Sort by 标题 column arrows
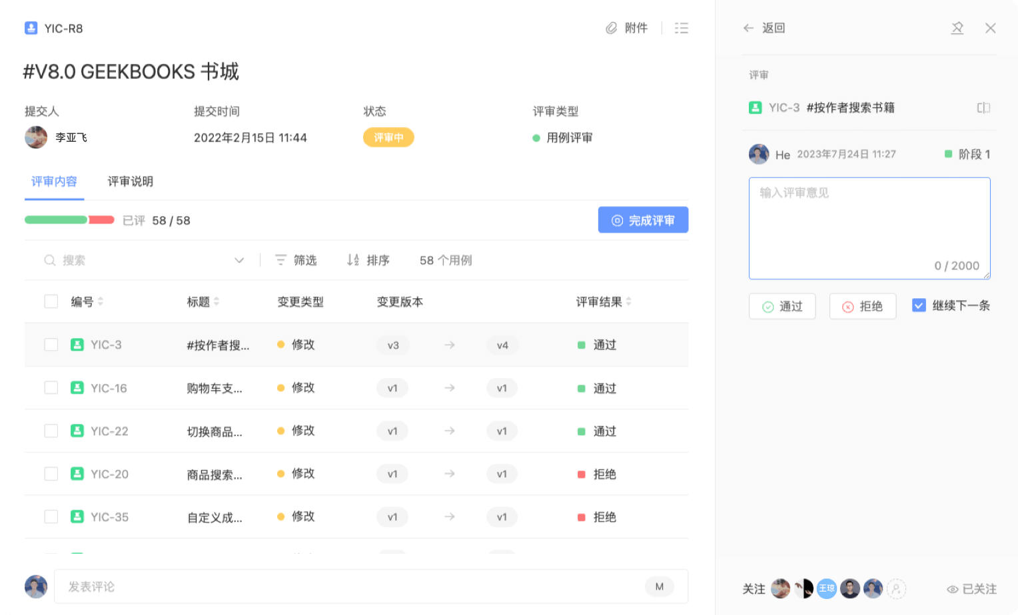The height and width of the screenshot is (615, 1018). click(x=217, y=302)
